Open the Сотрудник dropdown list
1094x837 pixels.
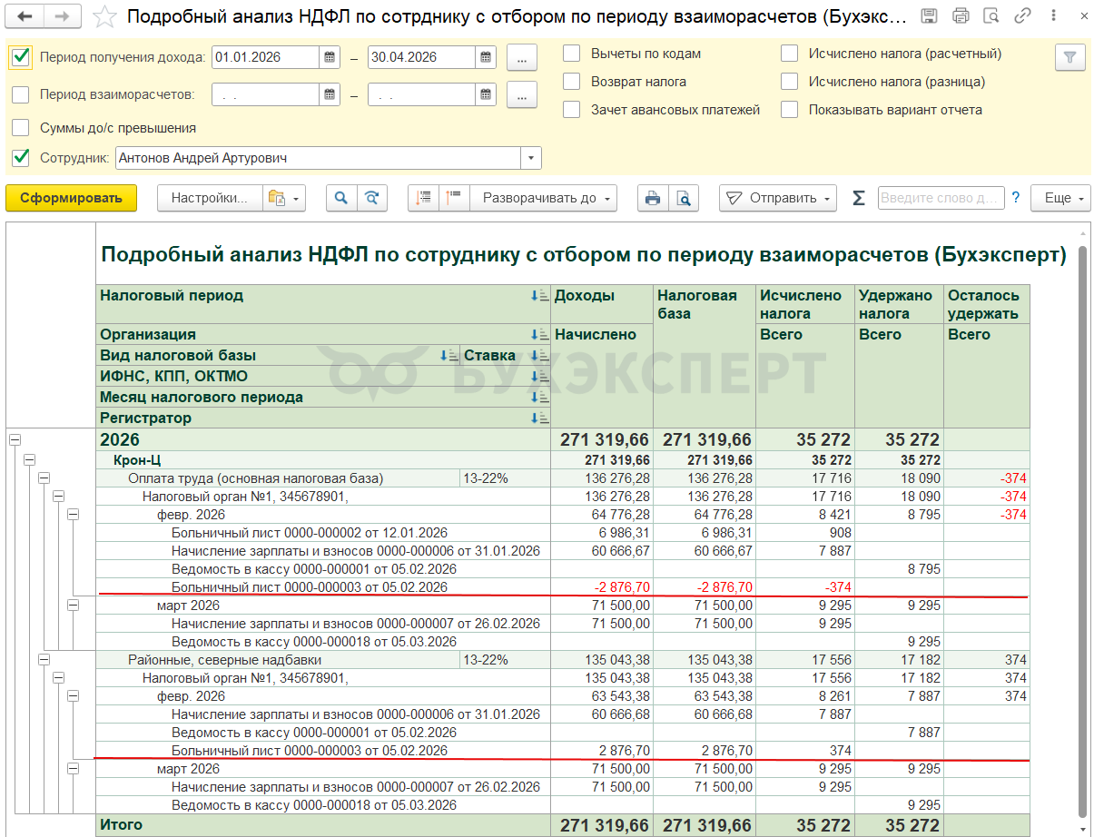(x=530, y=158)
